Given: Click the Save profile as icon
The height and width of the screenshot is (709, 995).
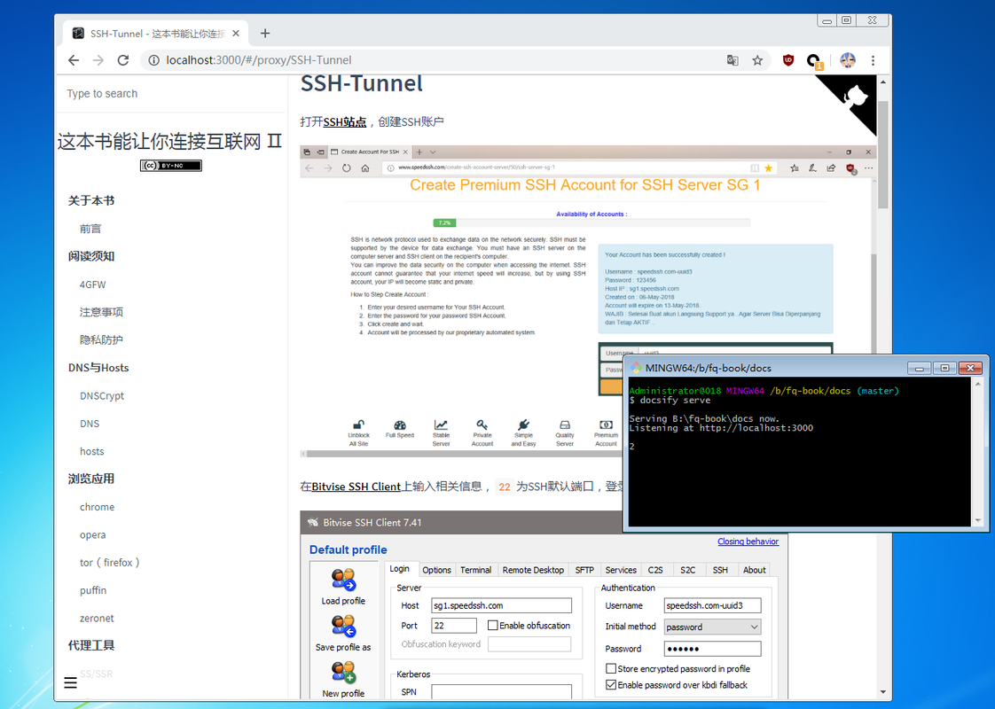Looking at the screenshot, I should tap(343, 626).
